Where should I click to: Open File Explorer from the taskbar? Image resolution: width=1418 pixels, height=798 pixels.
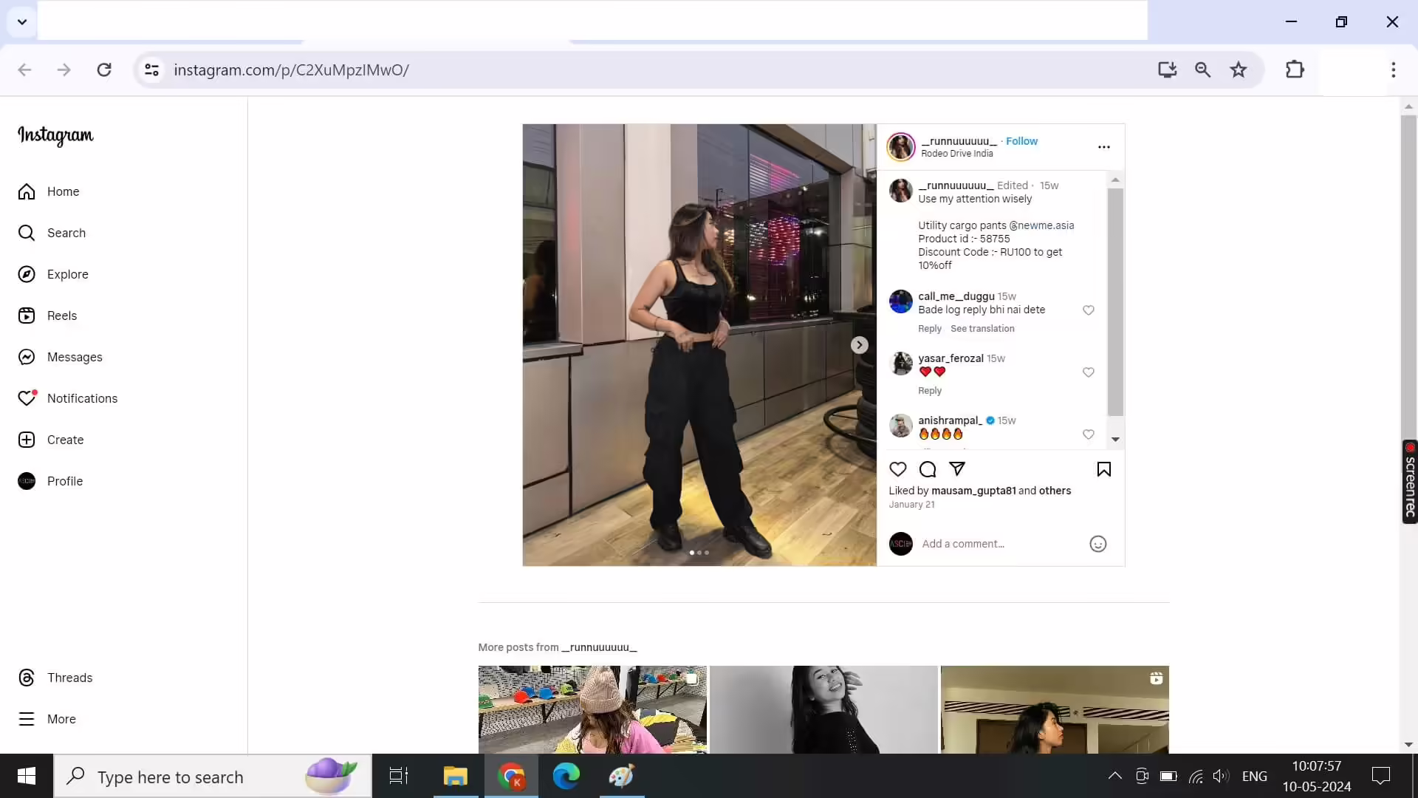[455, 776]
